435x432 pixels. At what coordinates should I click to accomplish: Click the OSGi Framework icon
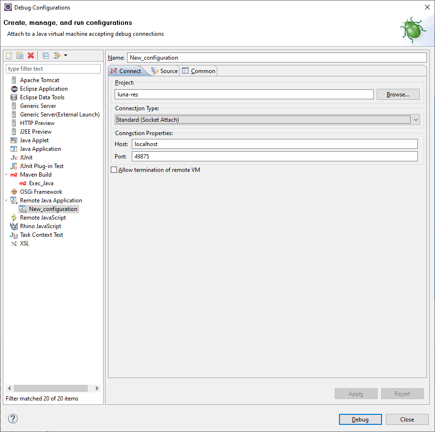coord(14,192)
